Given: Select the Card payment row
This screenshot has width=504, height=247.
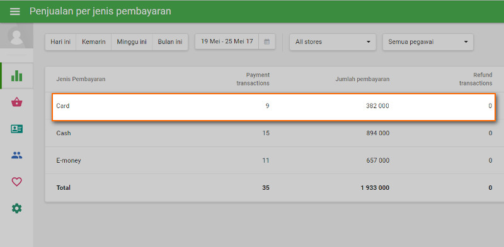Looking at the screenshot, I should (273, 107).
